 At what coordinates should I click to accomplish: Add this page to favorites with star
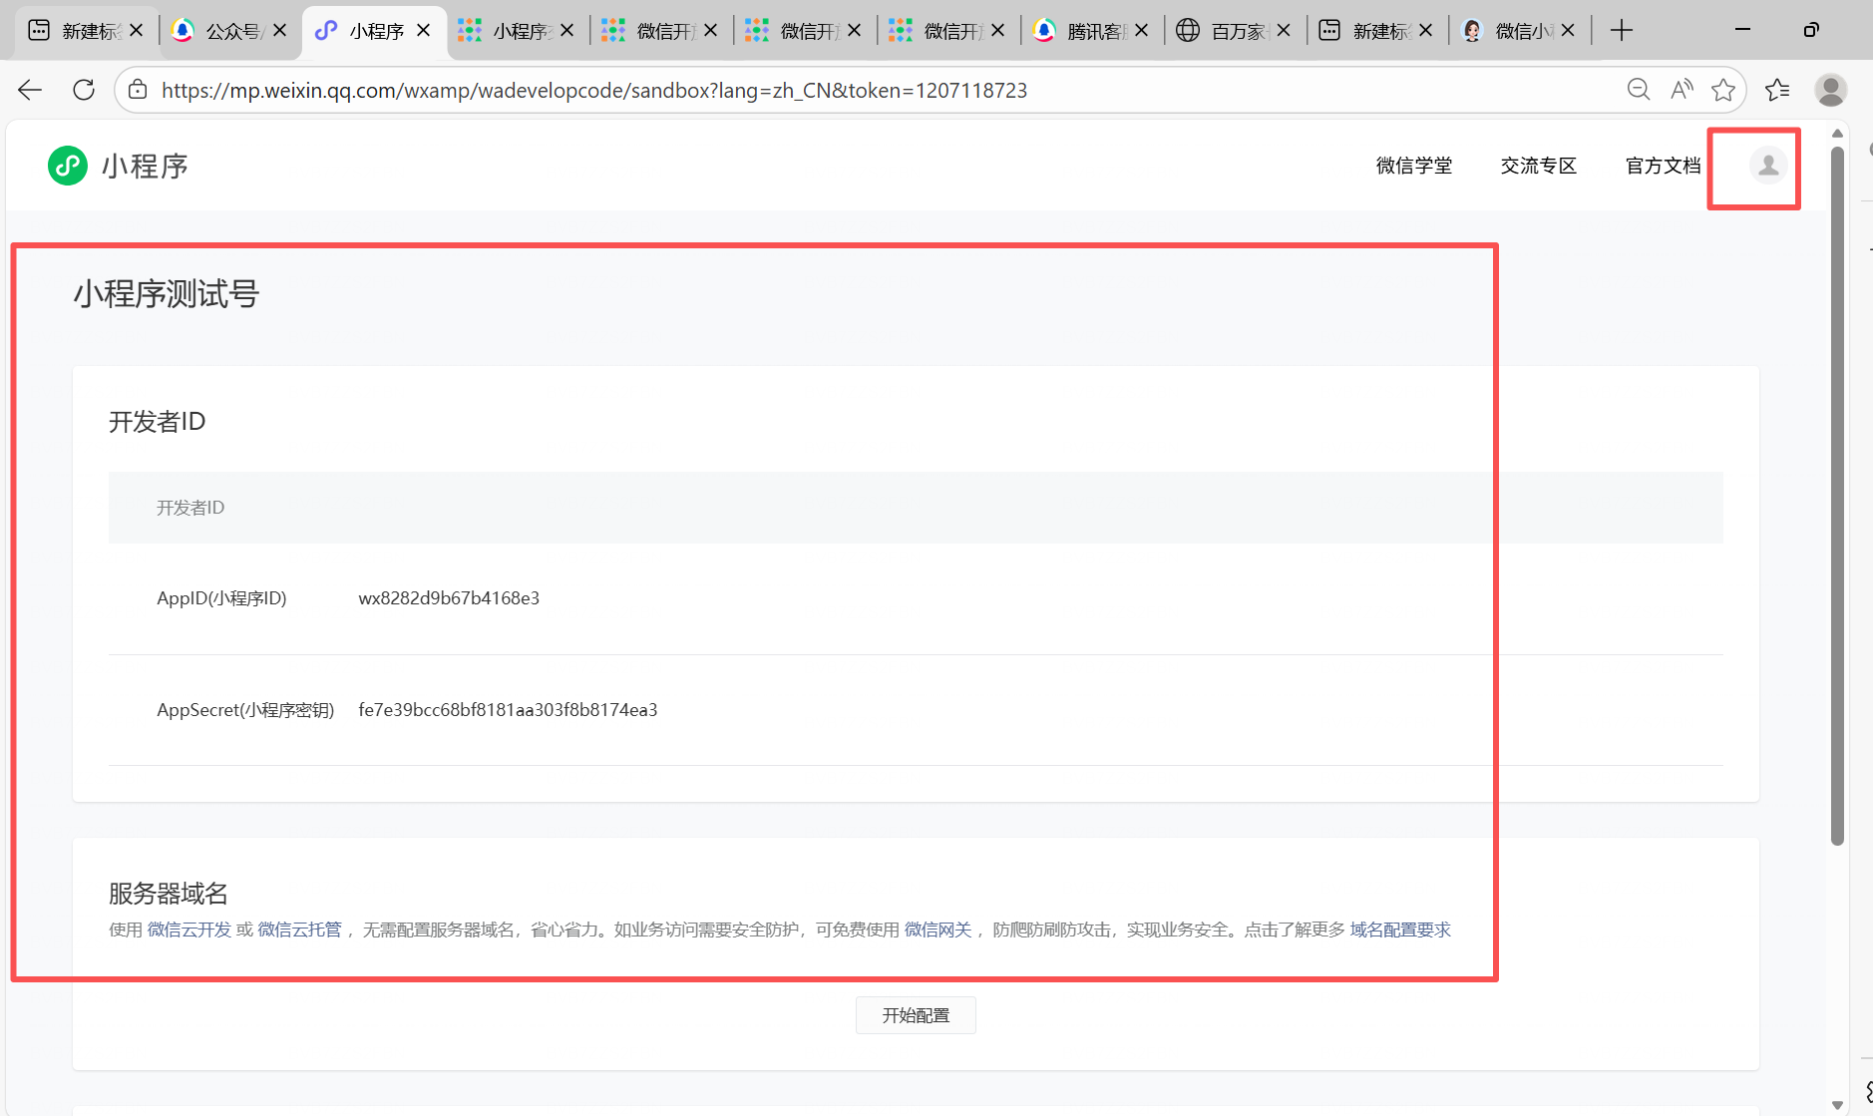(x=1722, y=90)
